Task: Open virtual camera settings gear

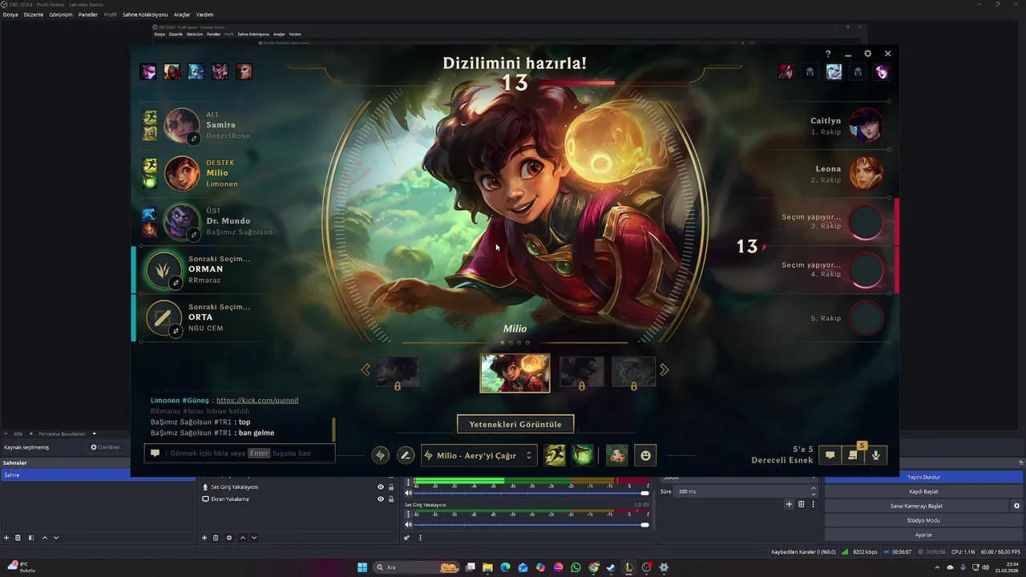Action: pyautogui.click(x=1016, y=506)
